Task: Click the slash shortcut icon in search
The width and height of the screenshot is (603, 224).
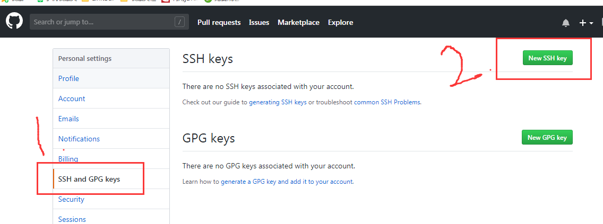Action: (180, 22)
